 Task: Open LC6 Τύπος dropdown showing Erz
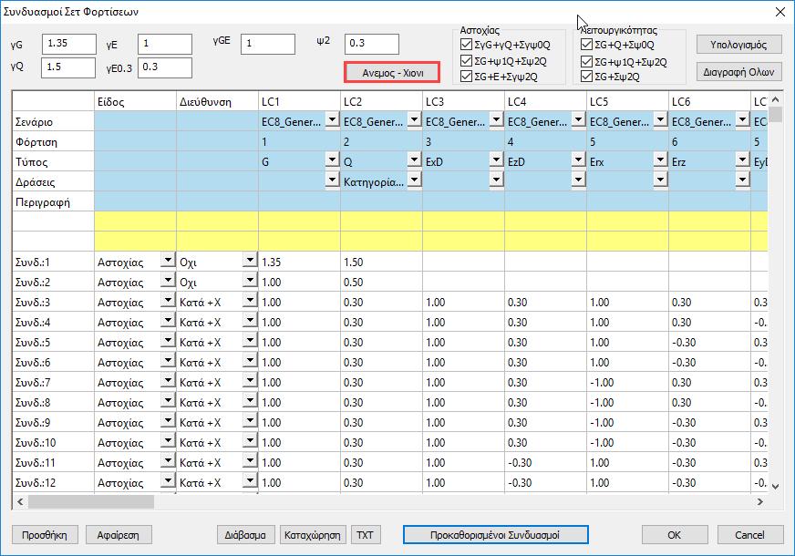(x=742, y=160)
